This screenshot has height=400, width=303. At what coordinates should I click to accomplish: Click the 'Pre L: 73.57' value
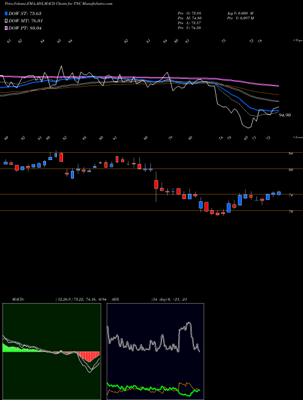coord(189,23)
